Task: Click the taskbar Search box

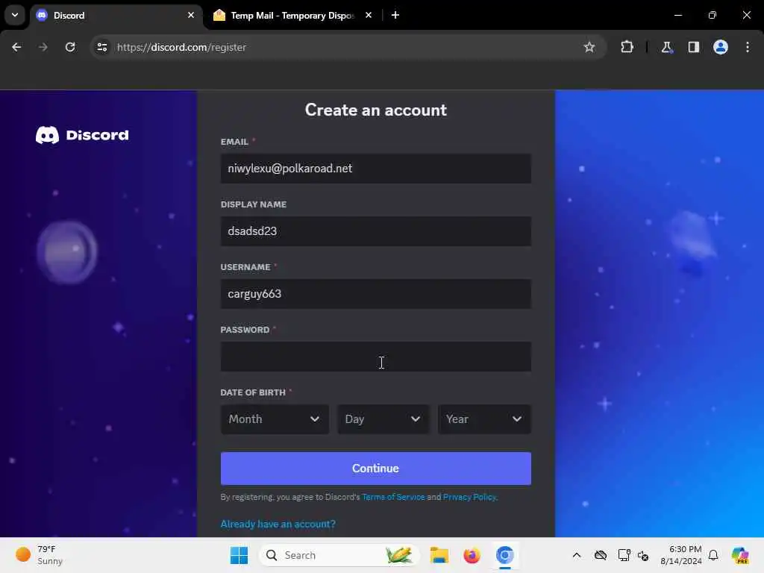Action: pos(339,555)
